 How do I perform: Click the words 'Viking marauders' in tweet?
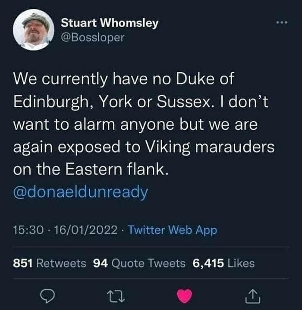tap(210, 147)
